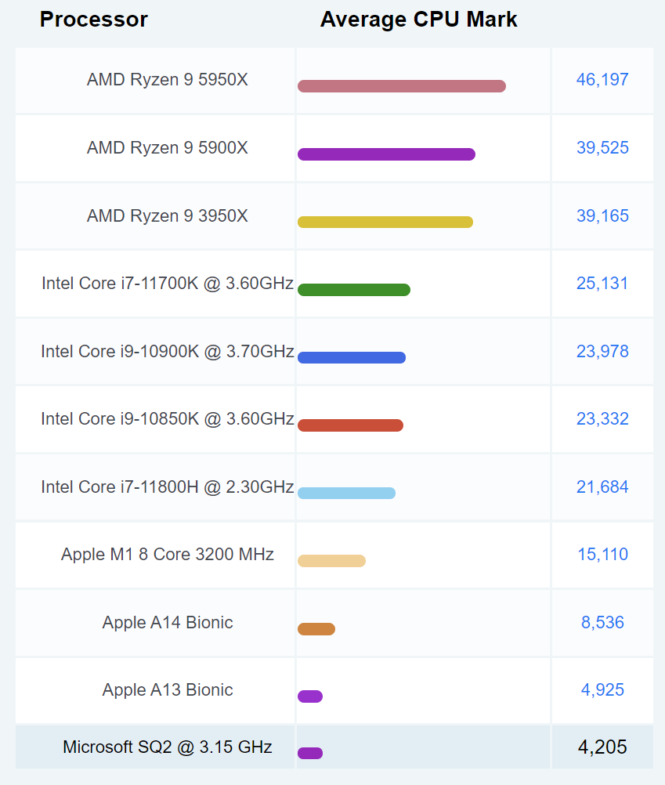
Task: Open the Apple M1 8 Core processor page
Action: tap(167, 555)
